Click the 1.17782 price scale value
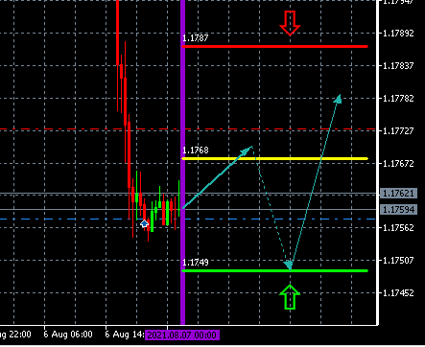This screenshot has height=347, width=425. click(398, 99)
